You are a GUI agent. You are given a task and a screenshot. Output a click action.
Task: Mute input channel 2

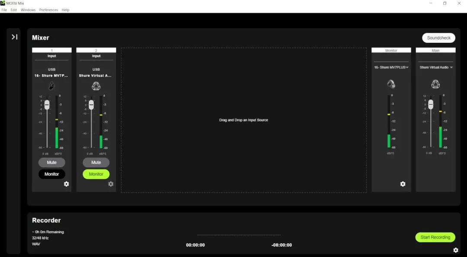[96, 163]
